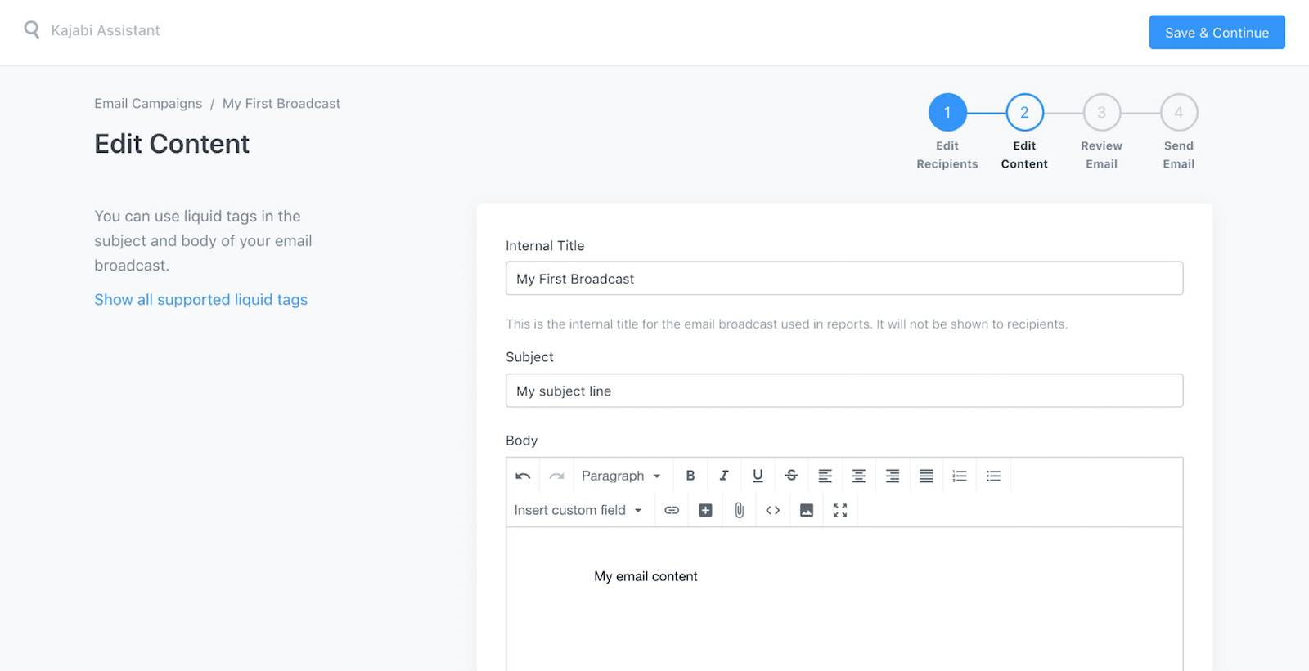
Task: Click the 'Subject' field label
Action: (529, 357)
